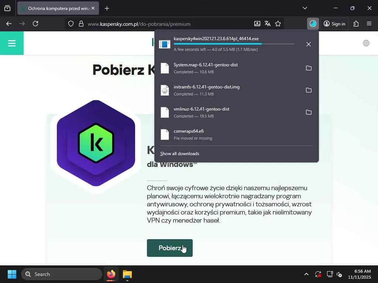This screenshot has height=283, width=378.
Task: Translate this page with the translate icon
Action: 268,24
